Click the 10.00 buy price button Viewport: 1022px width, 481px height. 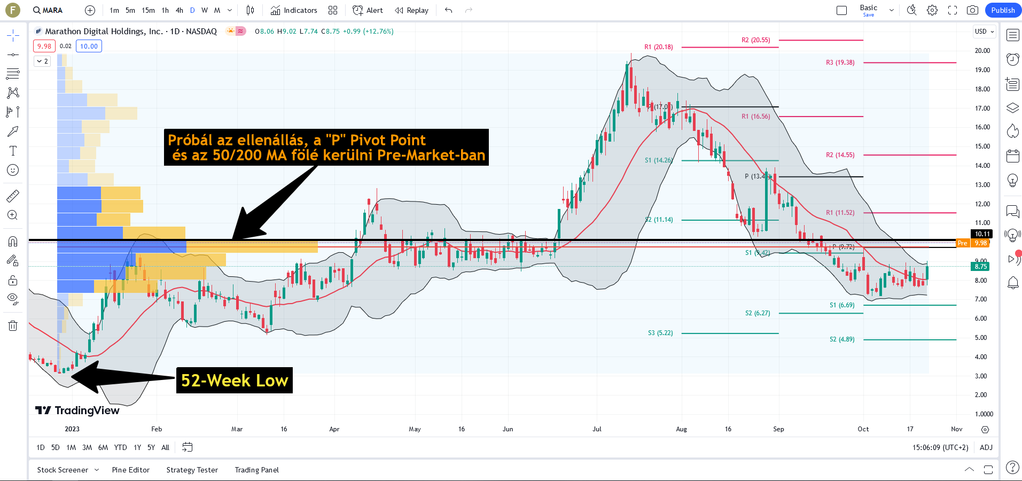click(x=89, y=46)
